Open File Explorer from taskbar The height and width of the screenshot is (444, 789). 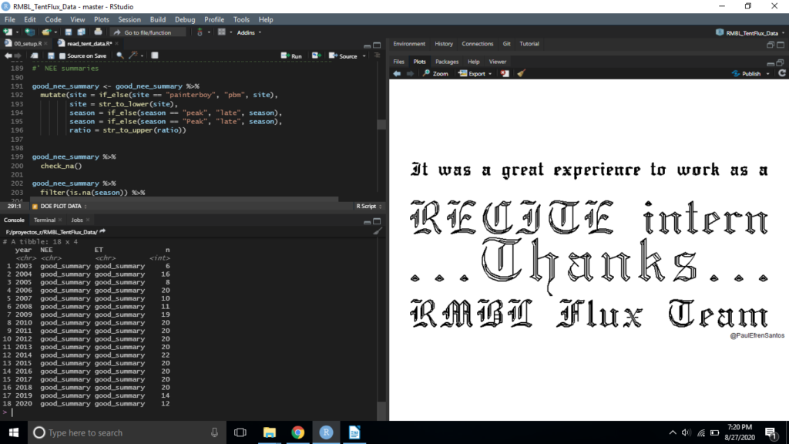(269, 432)
